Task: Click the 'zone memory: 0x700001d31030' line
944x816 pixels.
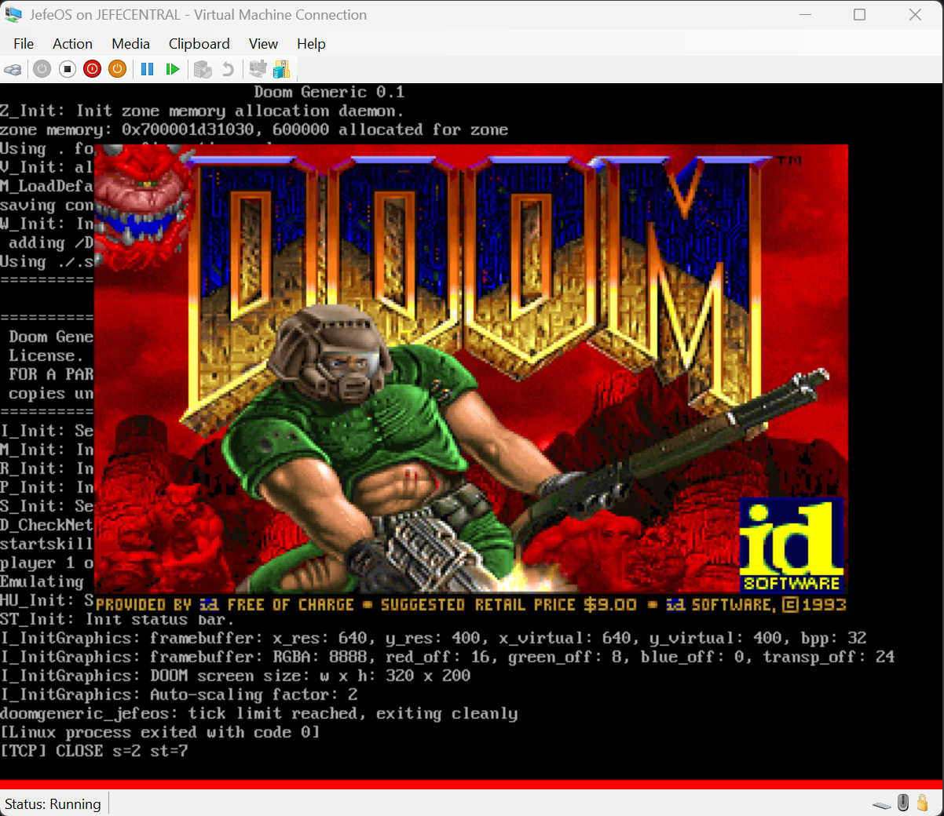Action: tap(254, 129)
